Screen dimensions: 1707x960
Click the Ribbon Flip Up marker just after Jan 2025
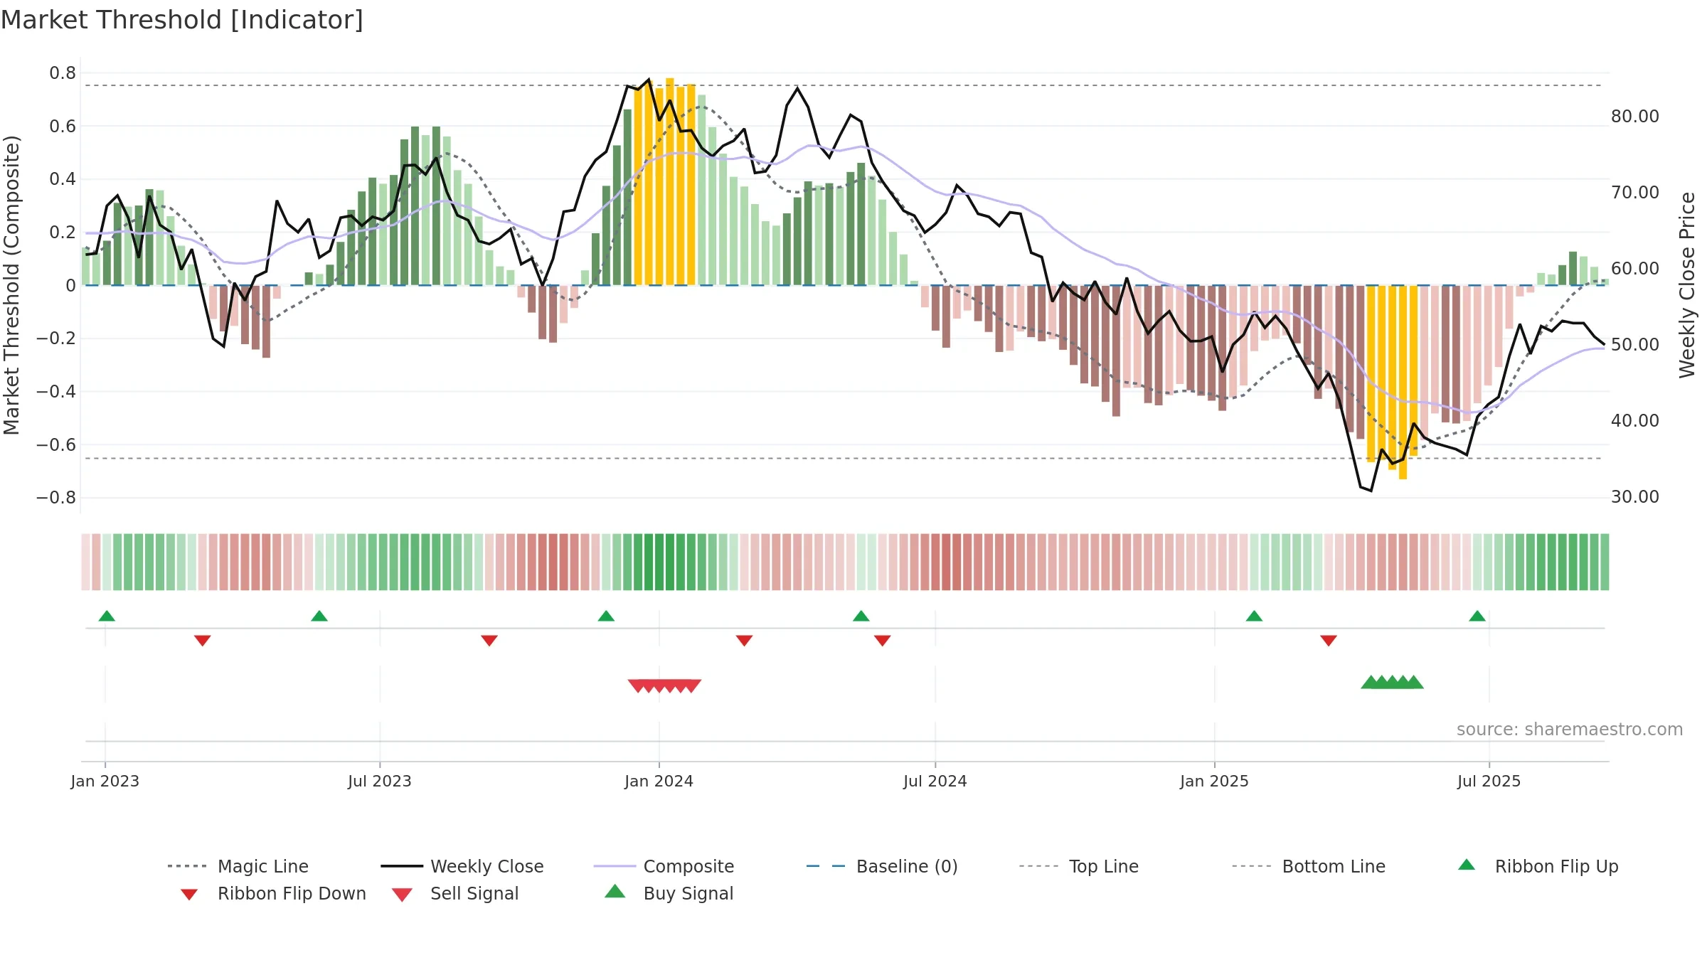click(x=1254, y=616)
